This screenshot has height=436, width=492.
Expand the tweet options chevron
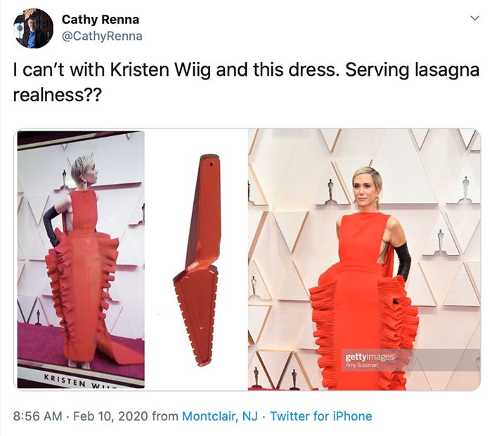pos(475,18)
